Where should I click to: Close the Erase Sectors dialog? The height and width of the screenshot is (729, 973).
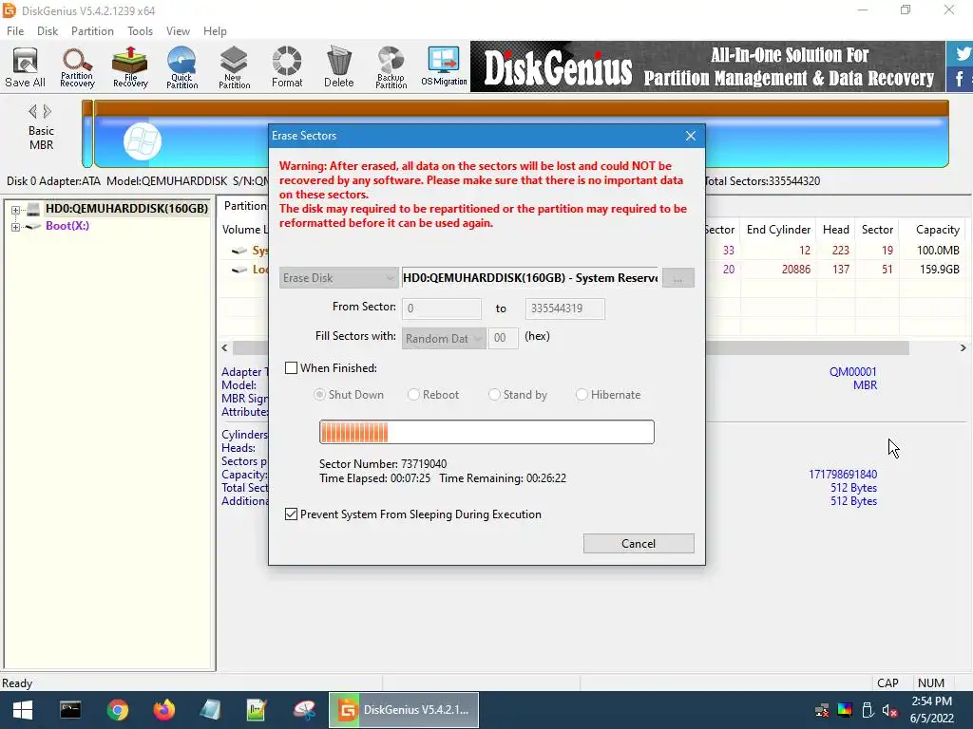click(x=691, y=136)
